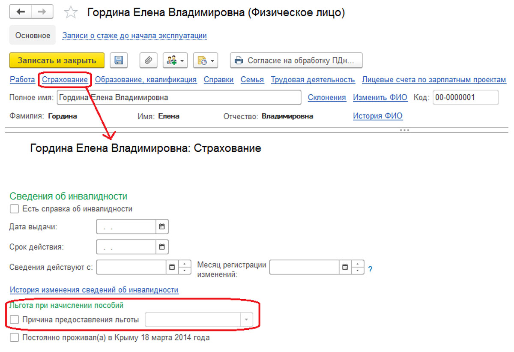This screenshot has height=352, width=514.
Task: Enable Есть справка об инвалидности checkbox
Action: click(15, 209)
